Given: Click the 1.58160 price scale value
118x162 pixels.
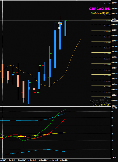Looking at the screenshot, I should (115, 106).
